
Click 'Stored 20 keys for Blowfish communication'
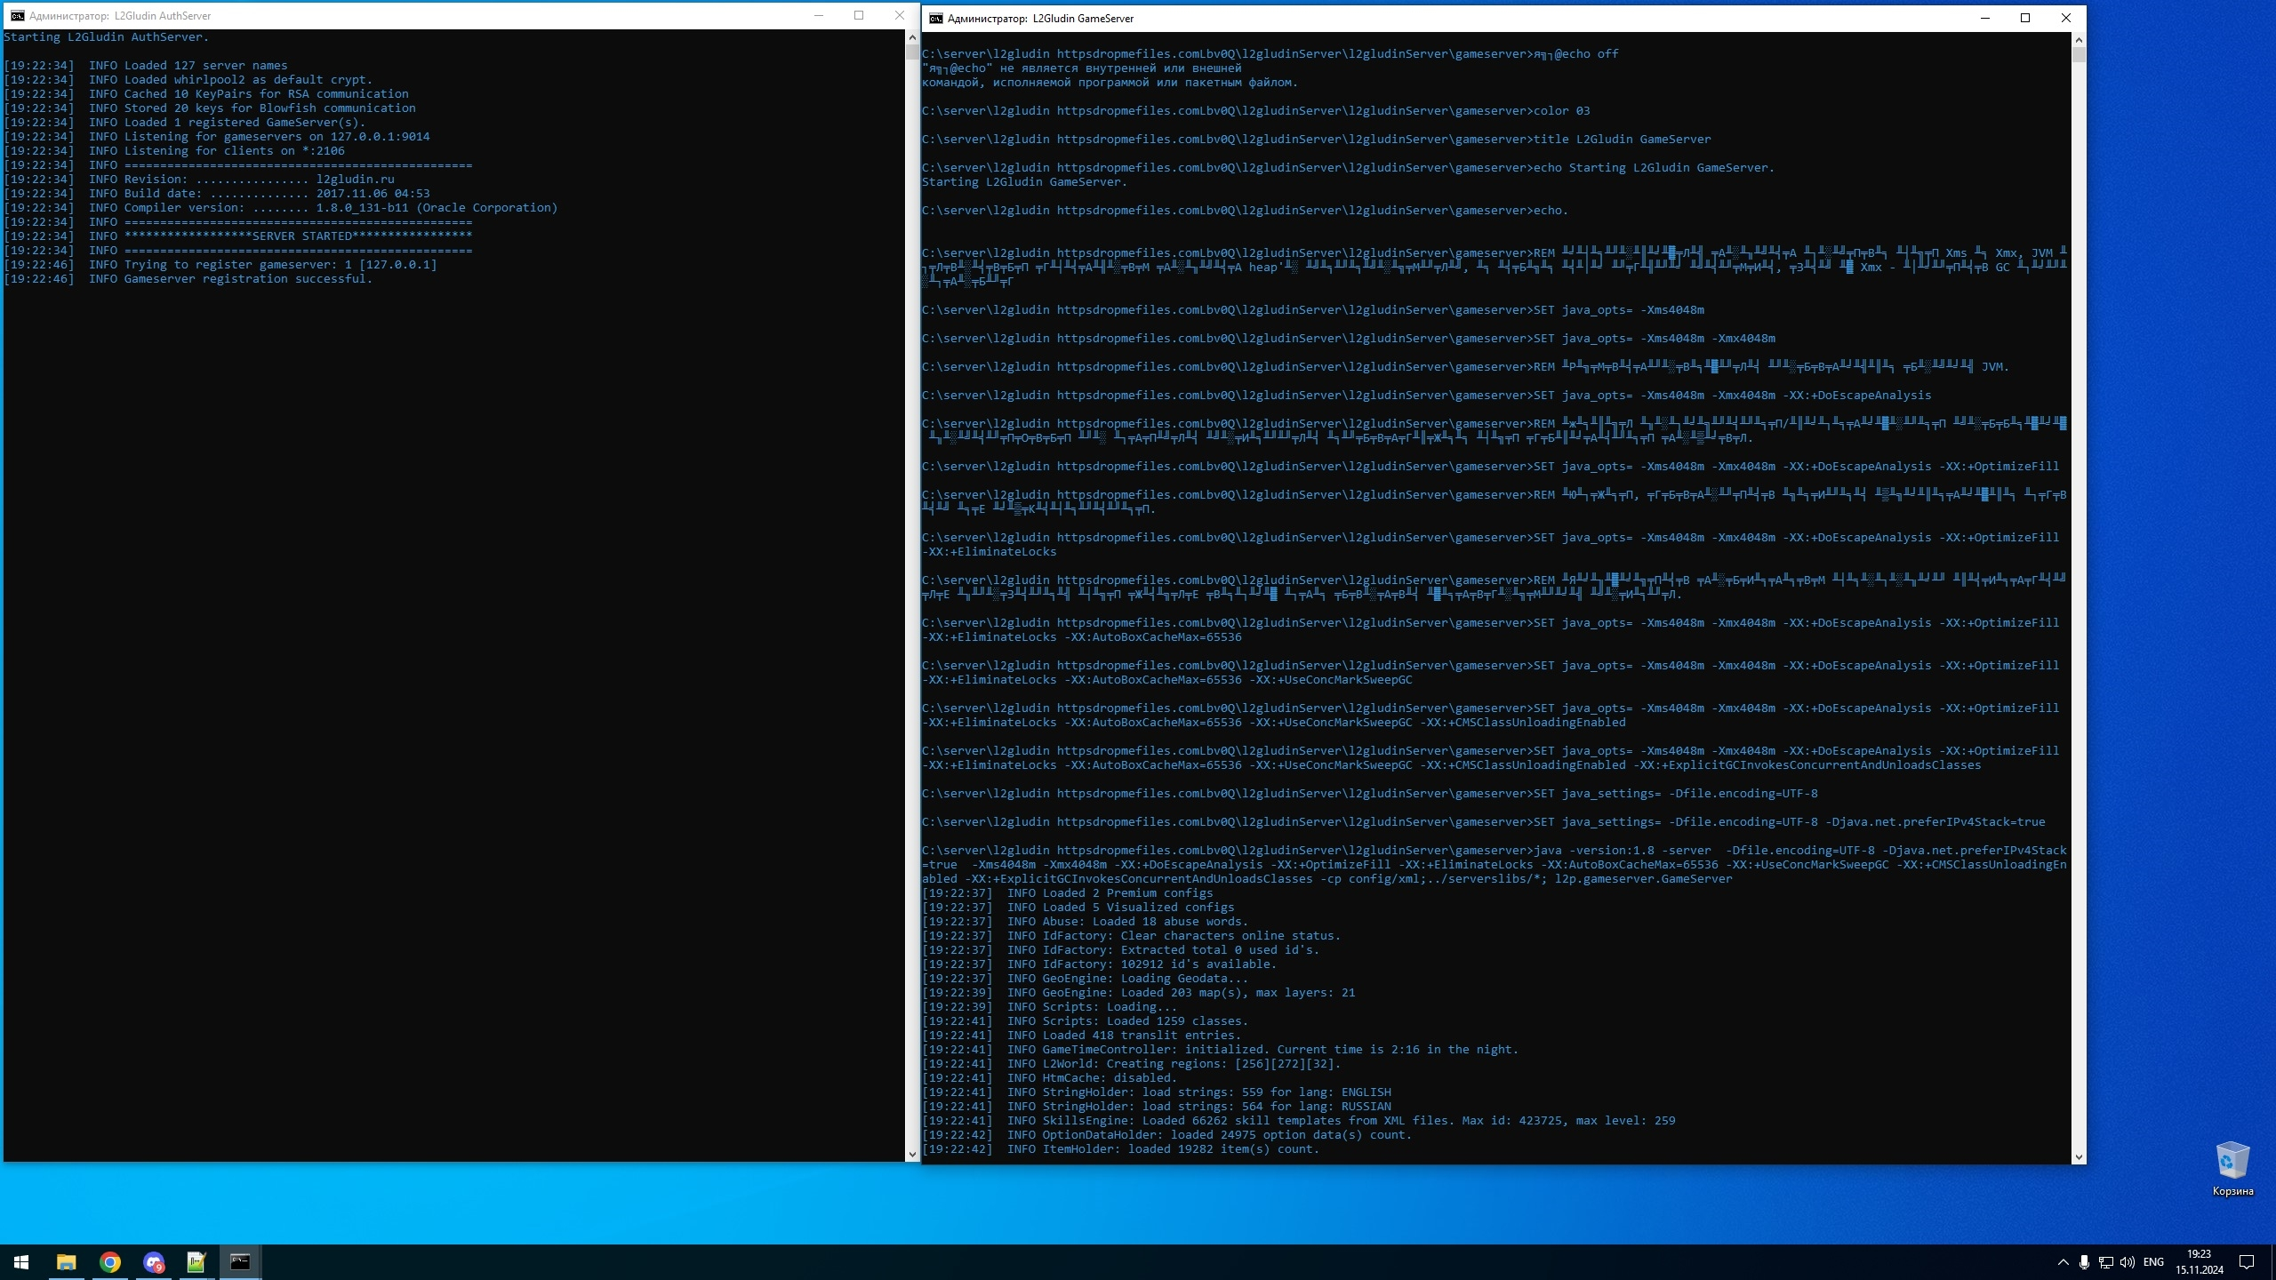(210, 108)
